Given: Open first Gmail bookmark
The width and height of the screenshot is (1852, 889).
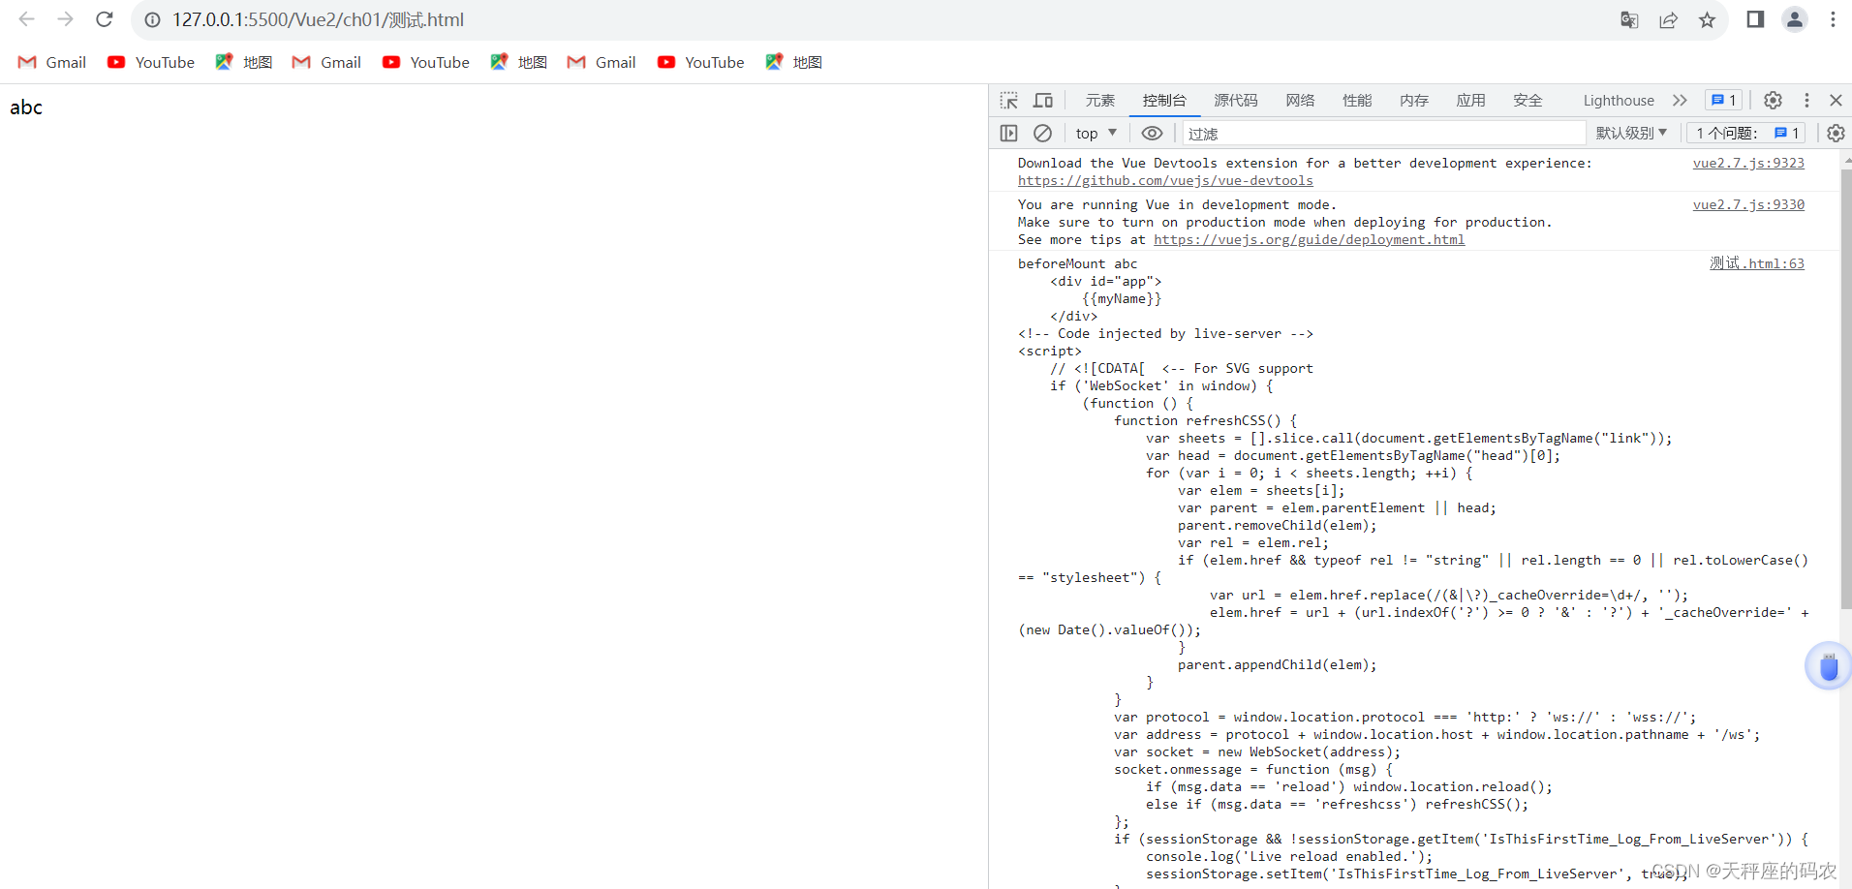Looking at the screenshot, I should [52, 62].
